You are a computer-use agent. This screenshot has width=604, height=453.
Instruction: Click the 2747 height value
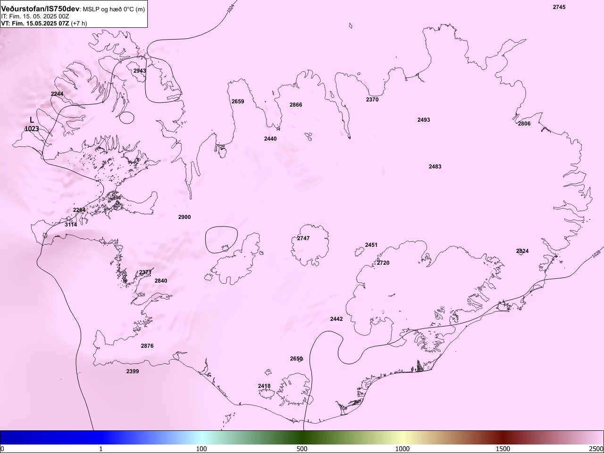click(x=303, y=238)
